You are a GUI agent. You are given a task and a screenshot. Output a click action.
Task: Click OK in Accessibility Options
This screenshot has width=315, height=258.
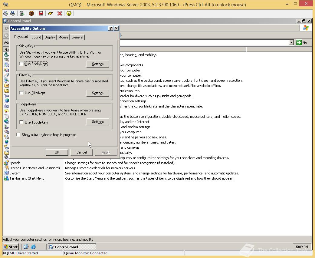(57, 152)
